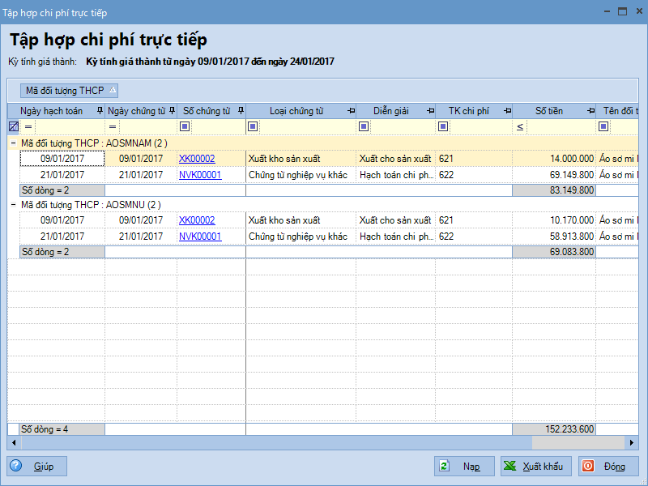Viewport: 648px width, 486px height.
Task: Open voucher link NVK00001 under AOSMNU
Action: (x=200, y=237)
